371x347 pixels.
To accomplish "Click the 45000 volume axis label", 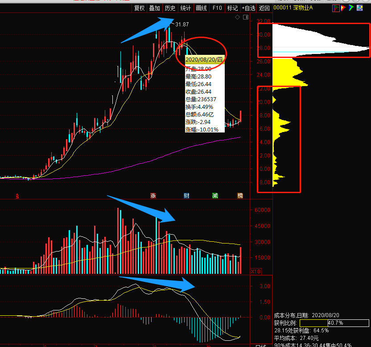I will 262,226.
